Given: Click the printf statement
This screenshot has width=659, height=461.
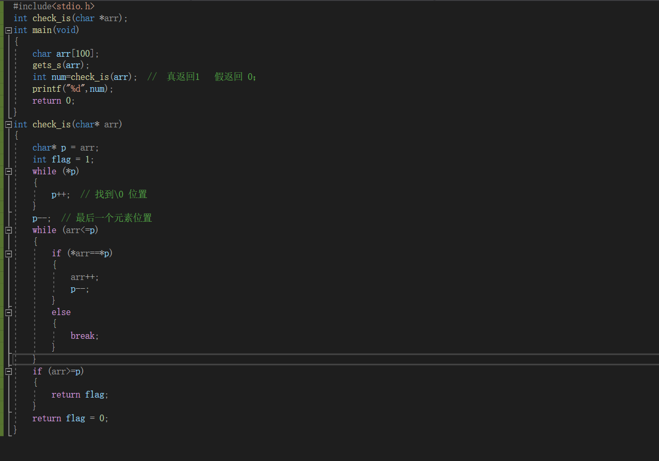Looking at the screenshot, I should pos(72,89).
